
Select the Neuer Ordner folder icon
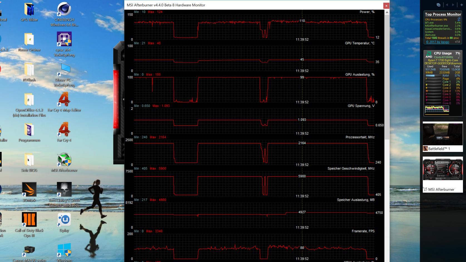point(29,39)
